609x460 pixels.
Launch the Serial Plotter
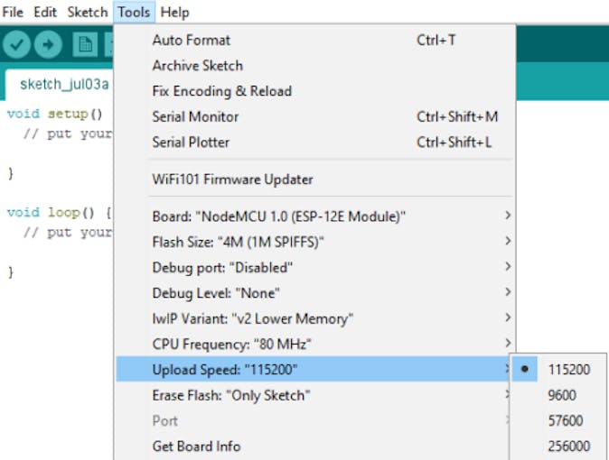point(191,143)
